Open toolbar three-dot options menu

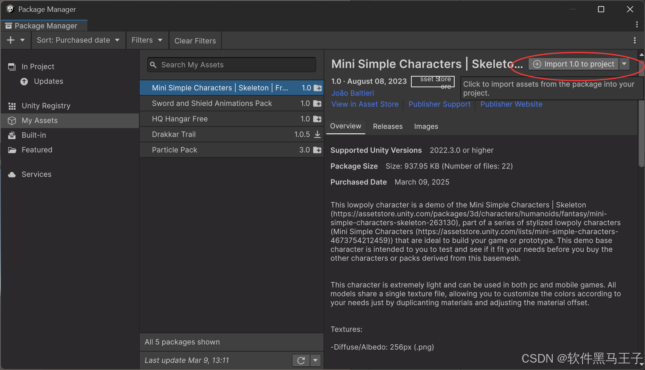coord(634,40)
